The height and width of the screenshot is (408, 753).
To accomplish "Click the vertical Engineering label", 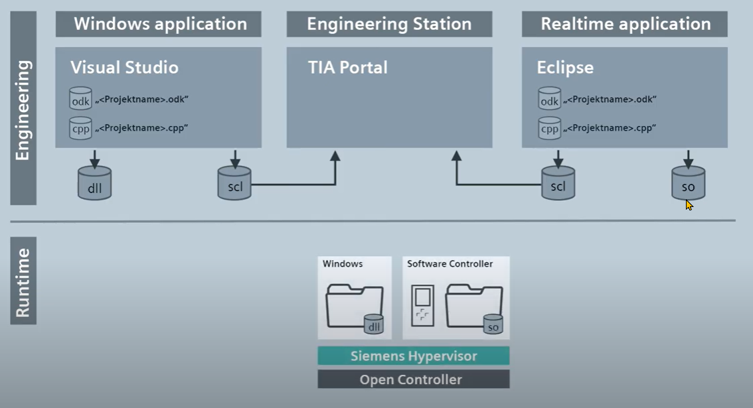I will pos(23,109).
